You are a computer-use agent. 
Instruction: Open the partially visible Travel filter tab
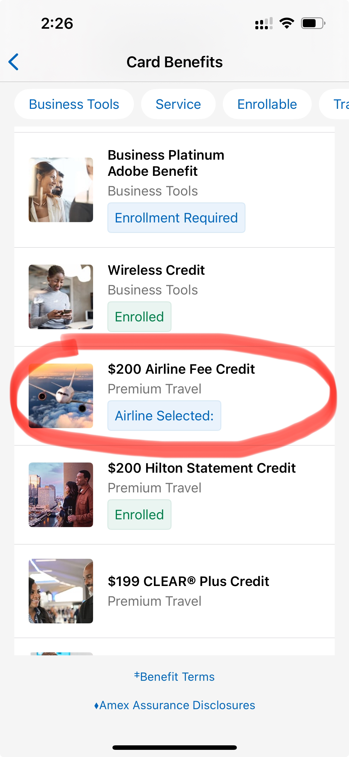[335, 104]
